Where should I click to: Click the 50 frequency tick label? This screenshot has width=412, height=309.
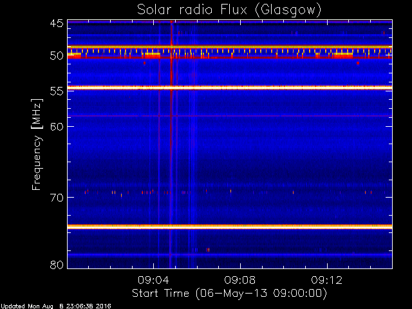coord(57,56)
